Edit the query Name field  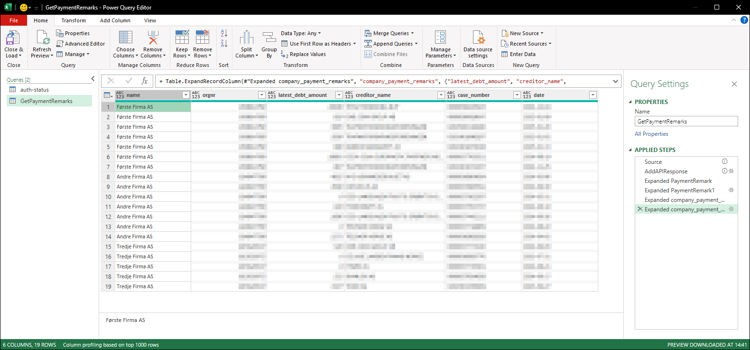pos(686,121)
